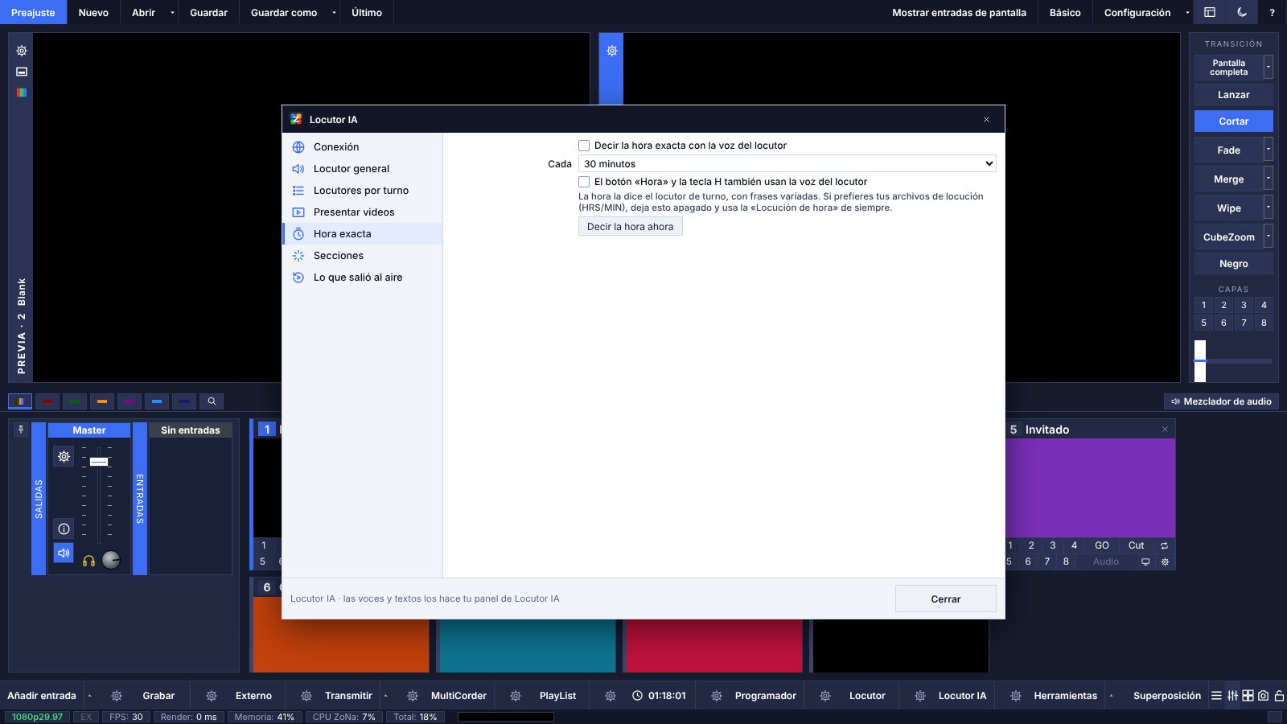Click the Master info icon
Screen dimensions: 1287x724
click(x=64, y=529)
